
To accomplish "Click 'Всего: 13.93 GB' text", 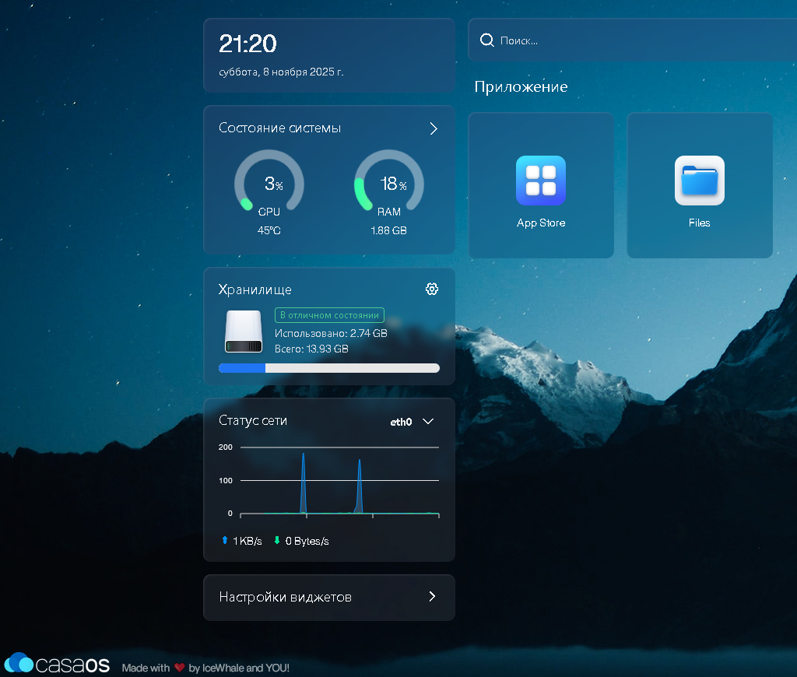I will (x=311, y=349).
